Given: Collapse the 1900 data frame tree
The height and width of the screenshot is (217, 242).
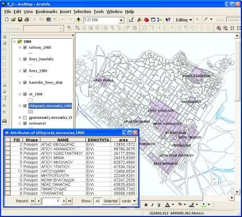Looking at the screenshot, I should [15, 41].
